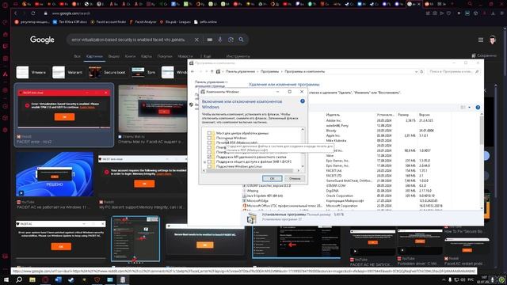
Task: Open help in Programs and Features window
Action: click(478, 108)
